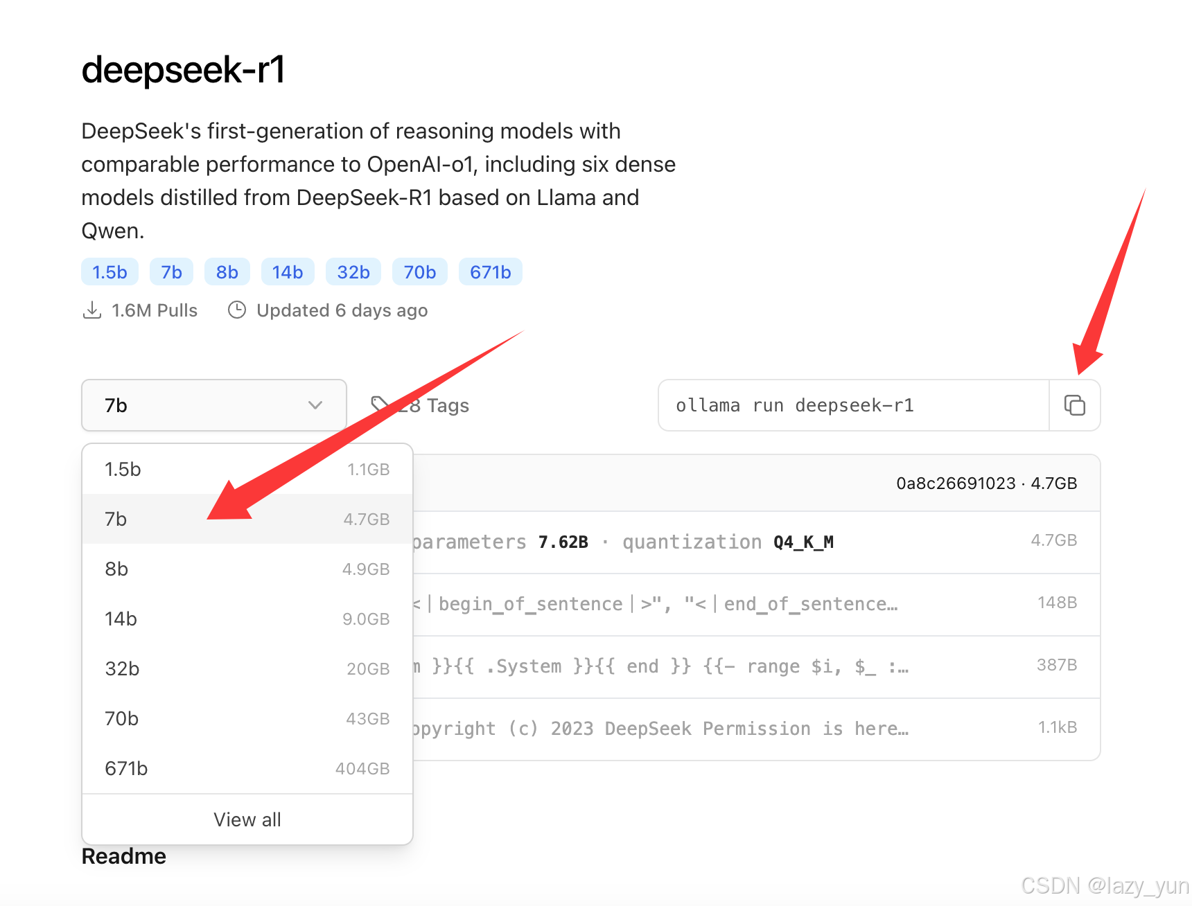Click the 1.1kB size value
Viewport: 1192px width, 906px height.
(x=1058, y=727)
